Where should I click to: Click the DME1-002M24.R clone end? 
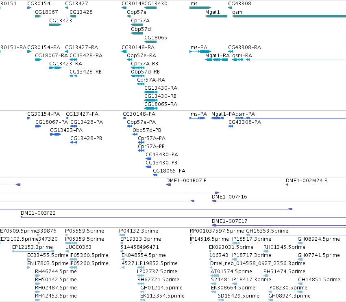[287, 185]
